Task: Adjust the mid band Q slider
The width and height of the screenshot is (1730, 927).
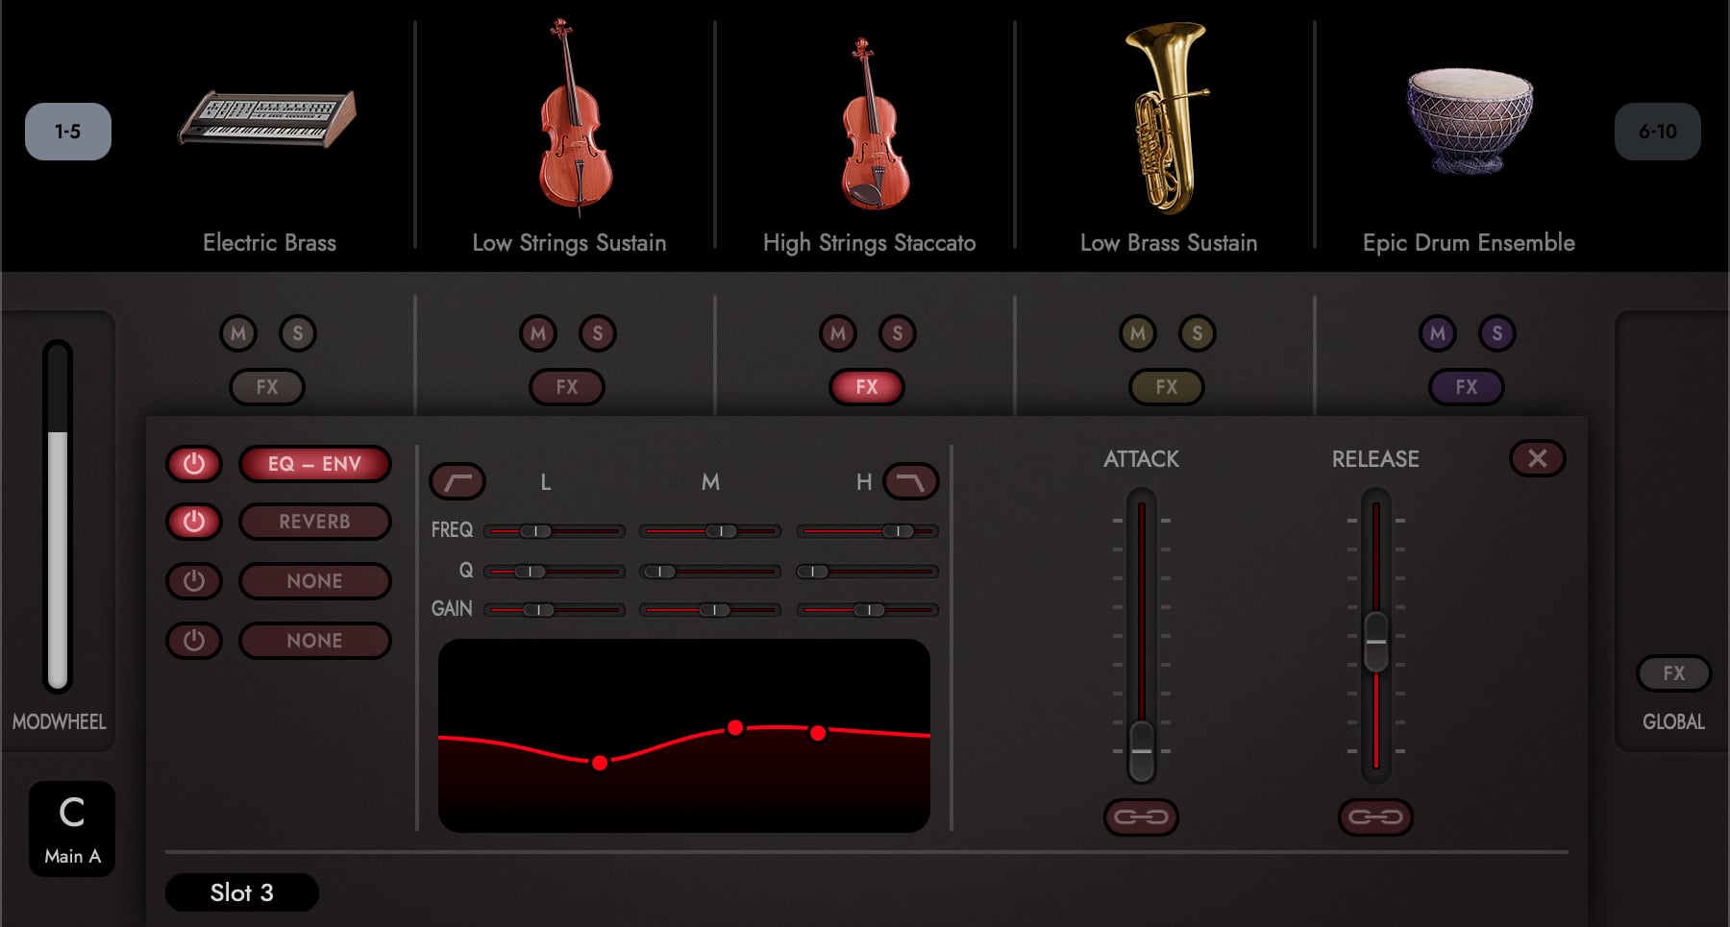Action: pos(710,572)
